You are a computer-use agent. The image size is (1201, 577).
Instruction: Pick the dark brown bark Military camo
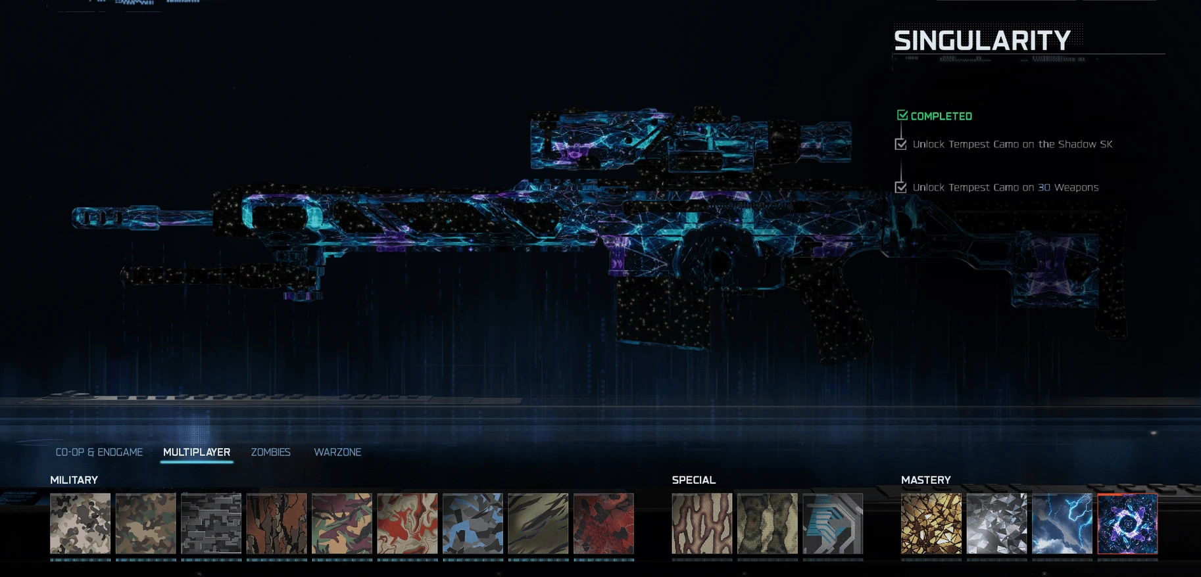coord(277,524)
